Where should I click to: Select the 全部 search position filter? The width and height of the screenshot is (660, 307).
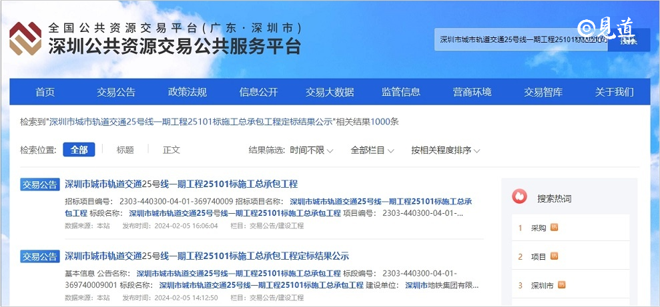click(x=79, y=150)
